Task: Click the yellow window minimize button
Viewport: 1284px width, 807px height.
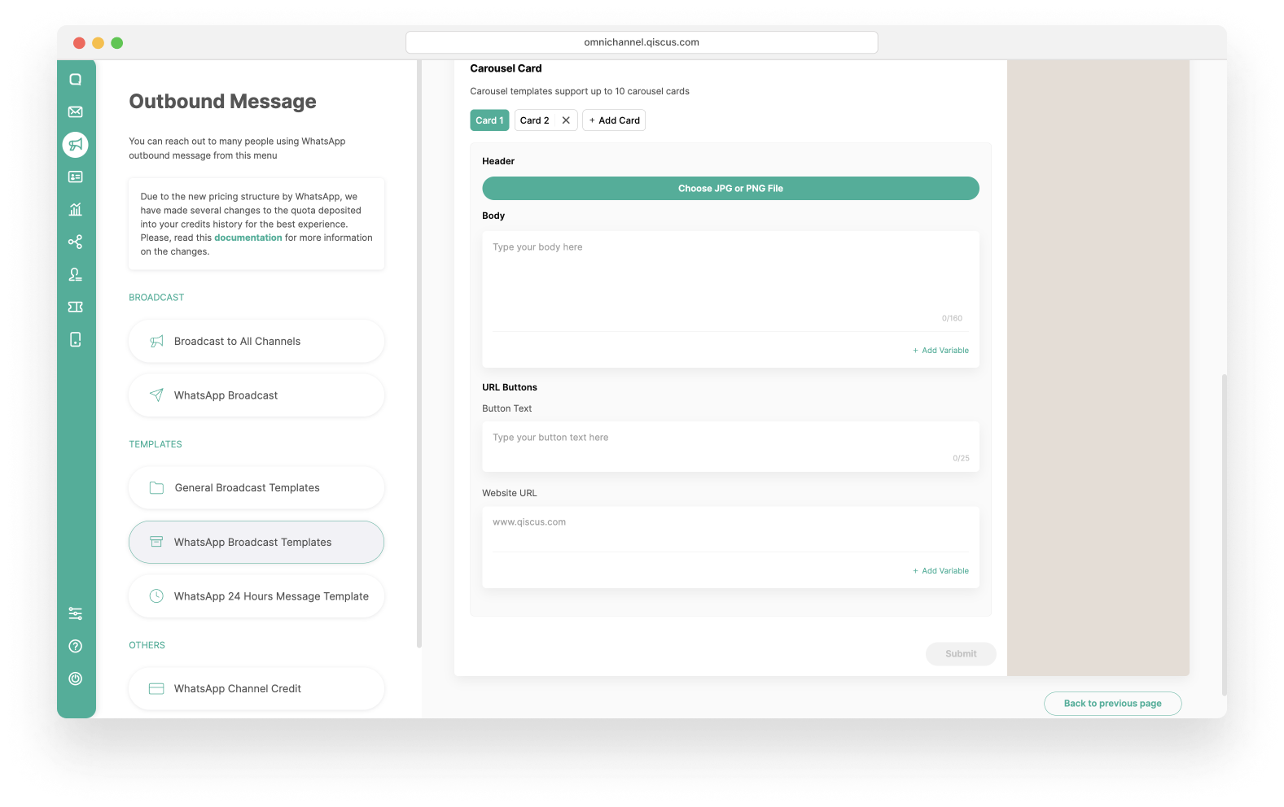Action: [98, 43]
